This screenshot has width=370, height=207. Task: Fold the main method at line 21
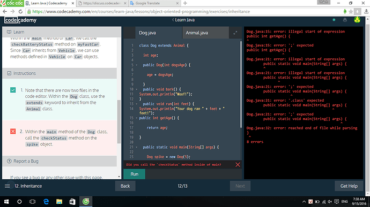pyautogui.click(x=136, y=147)
